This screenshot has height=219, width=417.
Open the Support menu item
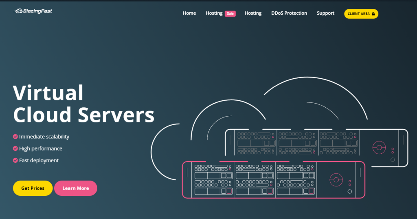click(x=325, y=13)
